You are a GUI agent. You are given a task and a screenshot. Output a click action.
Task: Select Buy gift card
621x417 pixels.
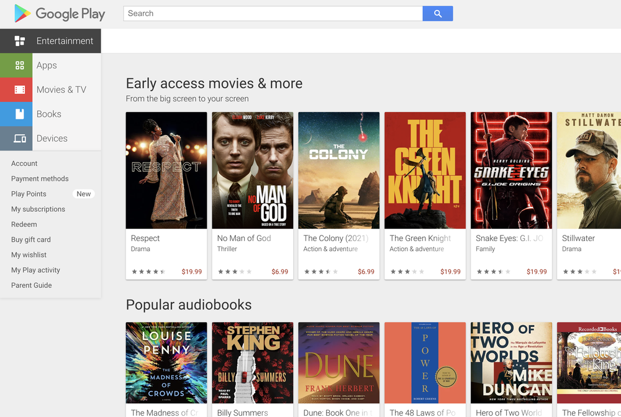[31, 239]
